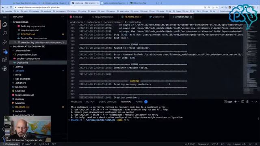The image size is (260, 146).
Task: Change UTF-8 encoding in status bar
Action: click(215, 144)
